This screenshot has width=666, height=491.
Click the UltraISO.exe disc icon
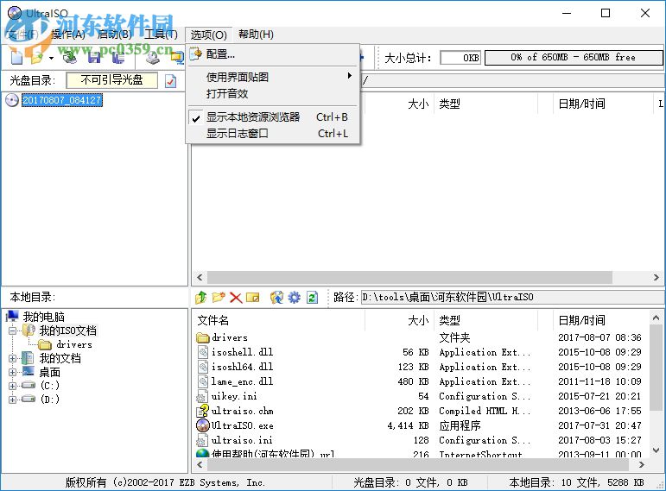[x=203, y=425]
